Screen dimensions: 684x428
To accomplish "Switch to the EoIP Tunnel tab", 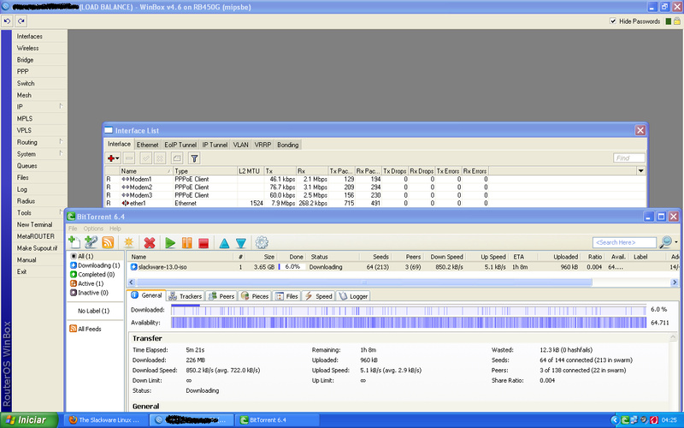I will (x=180, y=145).
